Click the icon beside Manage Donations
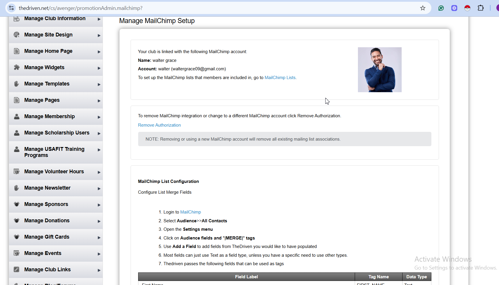Viewport: 499px width, 285px height. [17, 221]
